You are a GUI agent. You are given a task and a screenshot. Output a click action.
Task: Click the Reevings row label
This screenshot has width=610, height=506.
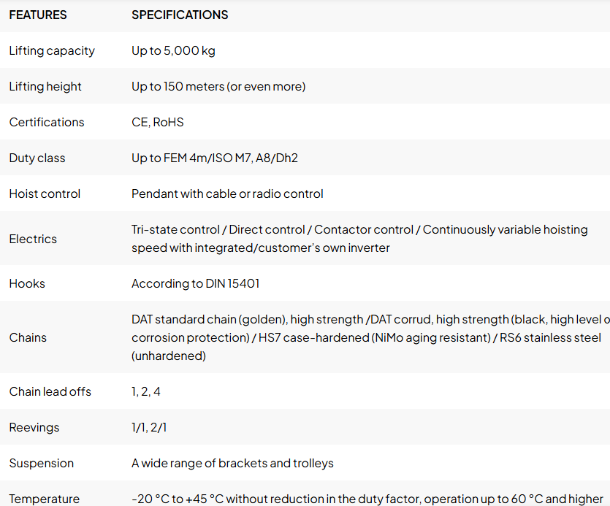34,427
